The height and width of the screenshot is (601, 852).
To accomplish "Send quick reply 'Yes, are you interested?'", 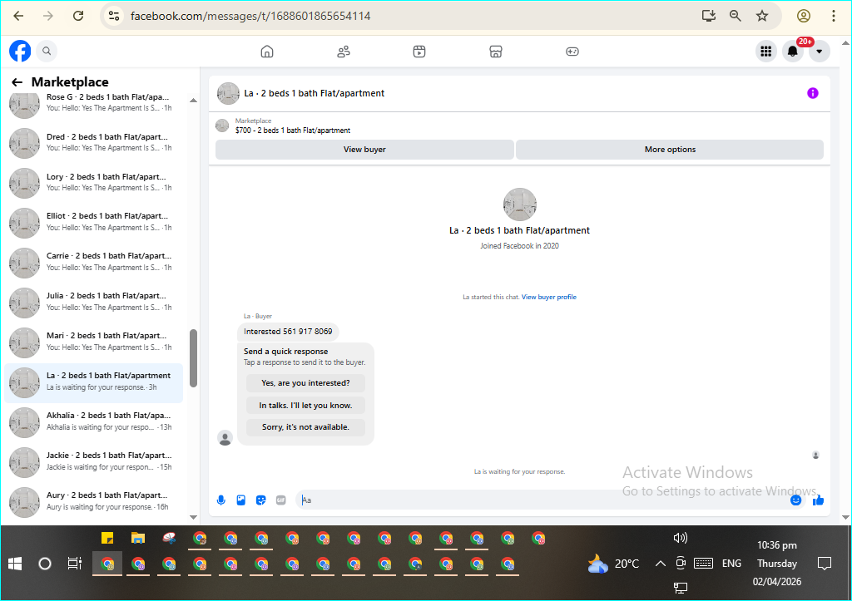I will 305,382.
